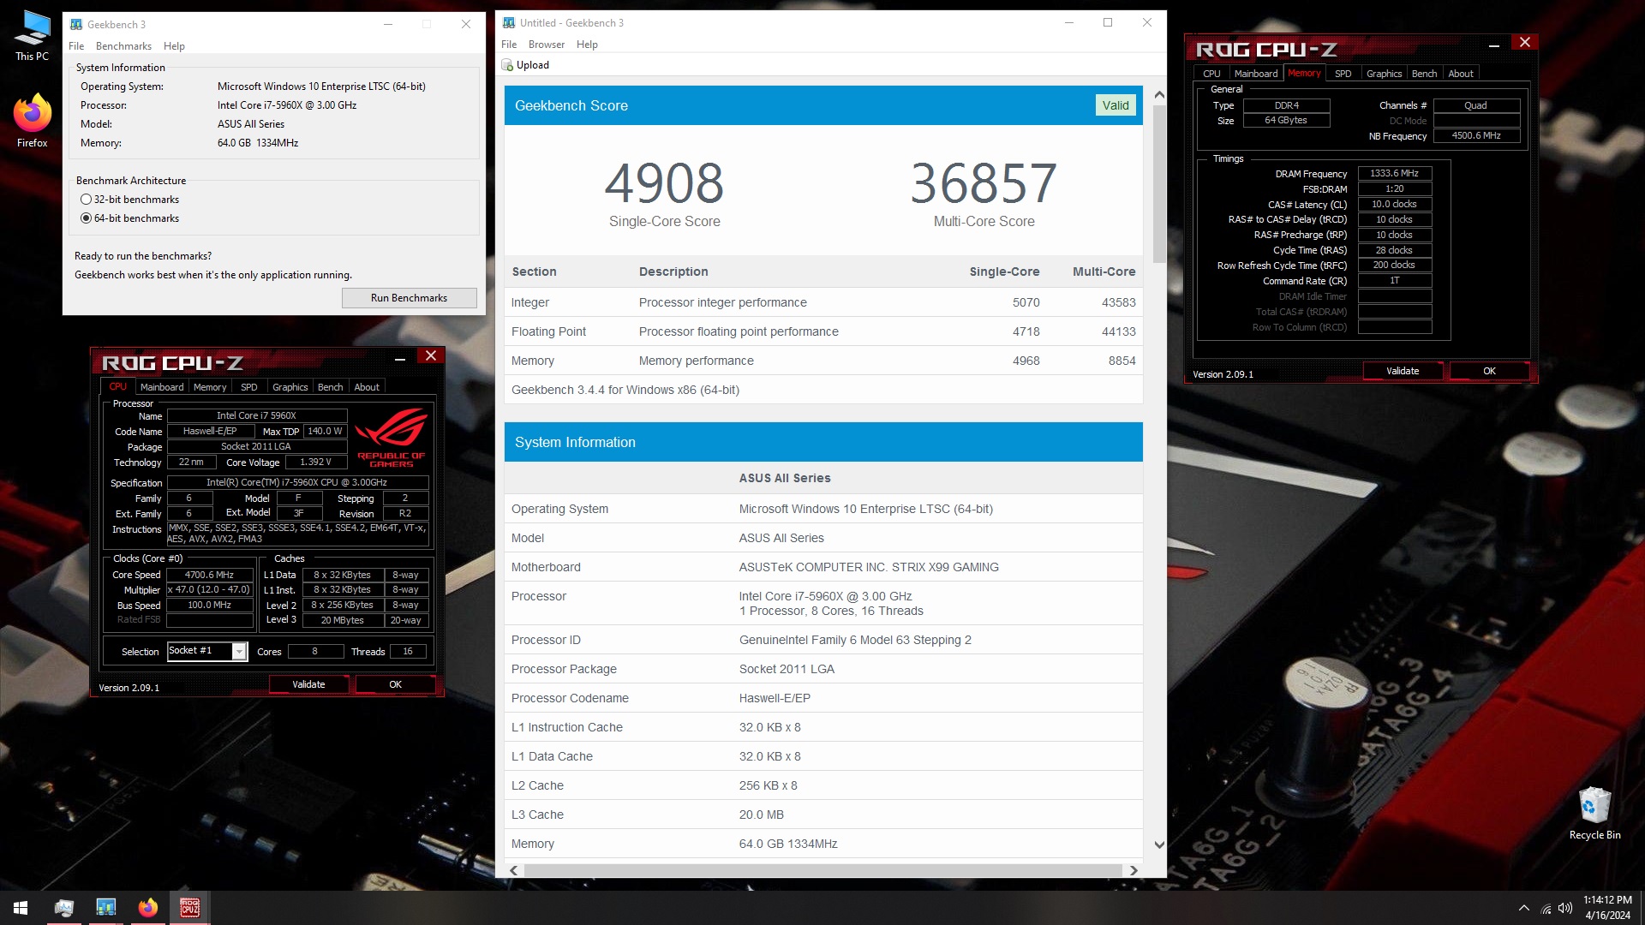1645x925 pixels.
Task: Open the This PC desktop icon
Action: [x=32, y=36]
